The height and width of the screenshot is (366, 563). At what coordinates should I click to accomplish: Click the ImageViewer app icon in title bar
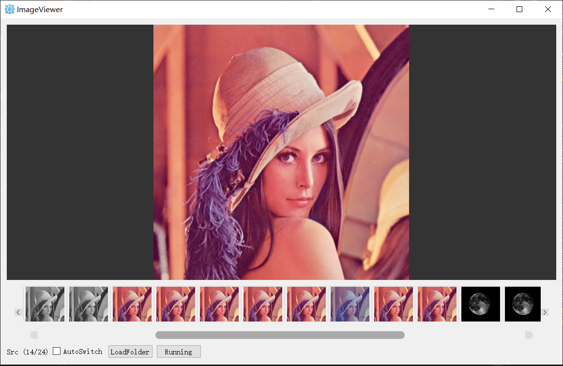point(10,9)
